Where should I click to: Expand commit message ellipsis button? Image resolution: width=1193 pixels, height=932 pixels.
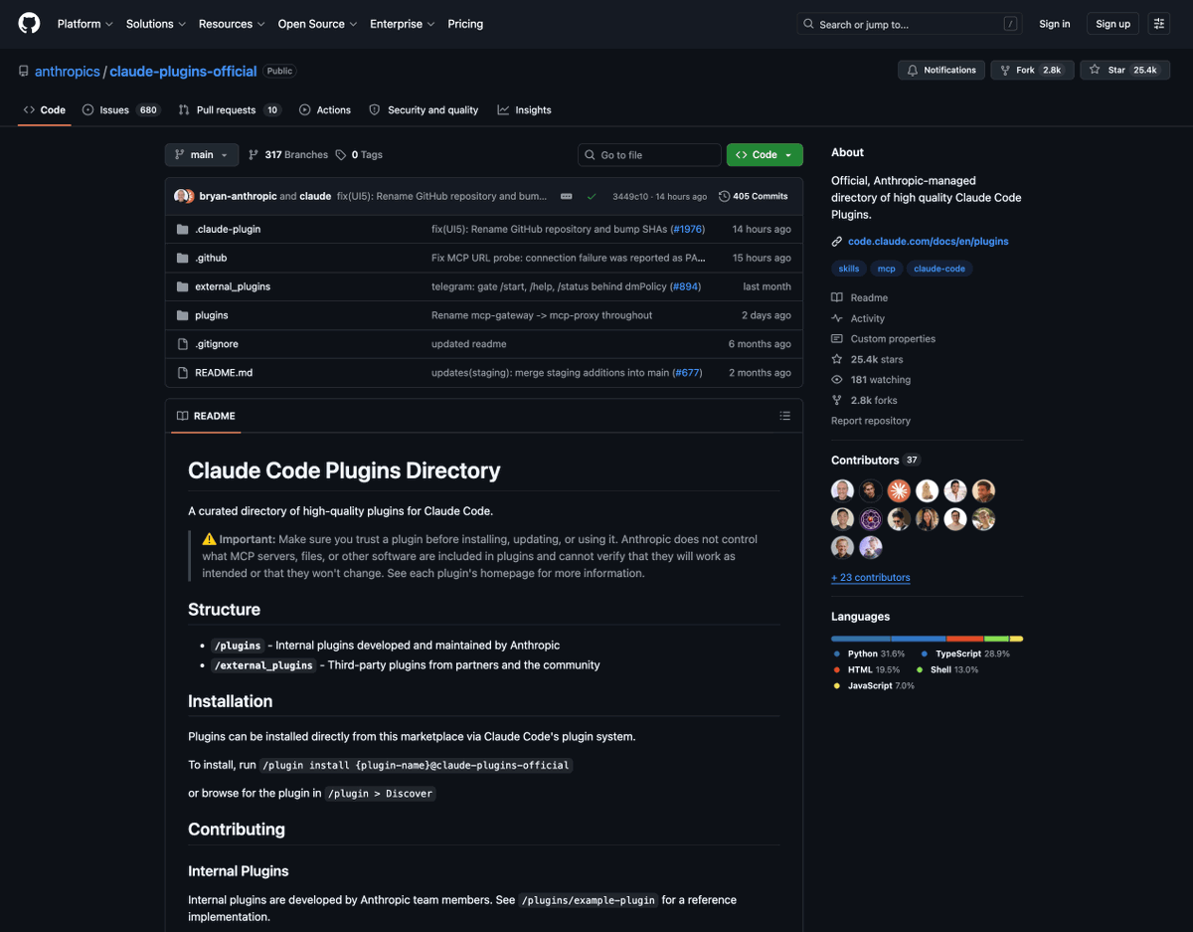[567, 196]
